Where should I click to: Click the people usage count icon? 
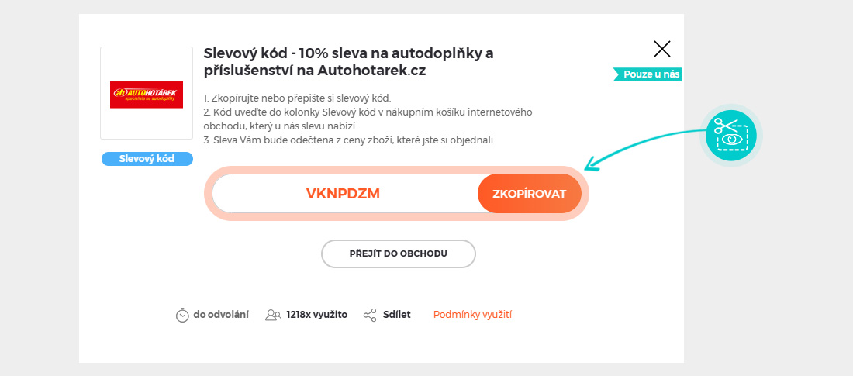(273, 315)
